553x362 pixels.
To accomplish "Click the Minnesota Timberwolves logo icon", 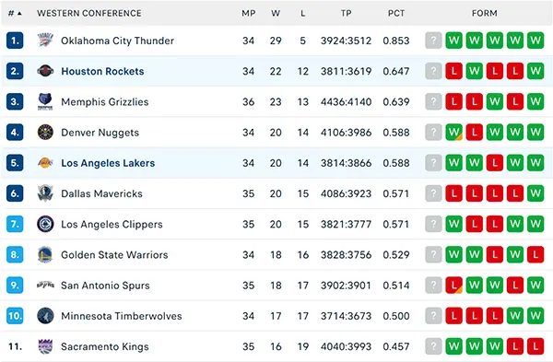I will (45, 316).
